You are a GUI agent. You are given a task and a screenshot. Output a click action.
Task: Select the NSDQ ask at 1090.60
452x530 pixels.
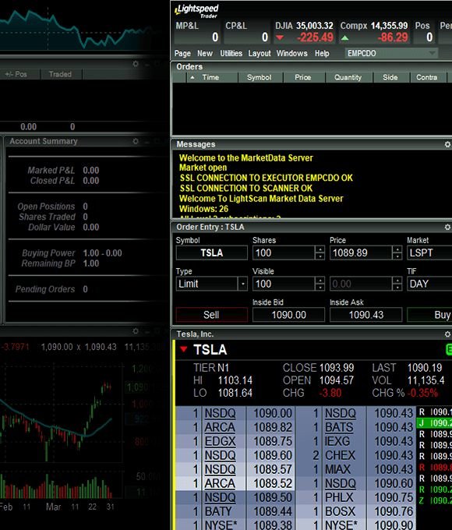point(356,484)
